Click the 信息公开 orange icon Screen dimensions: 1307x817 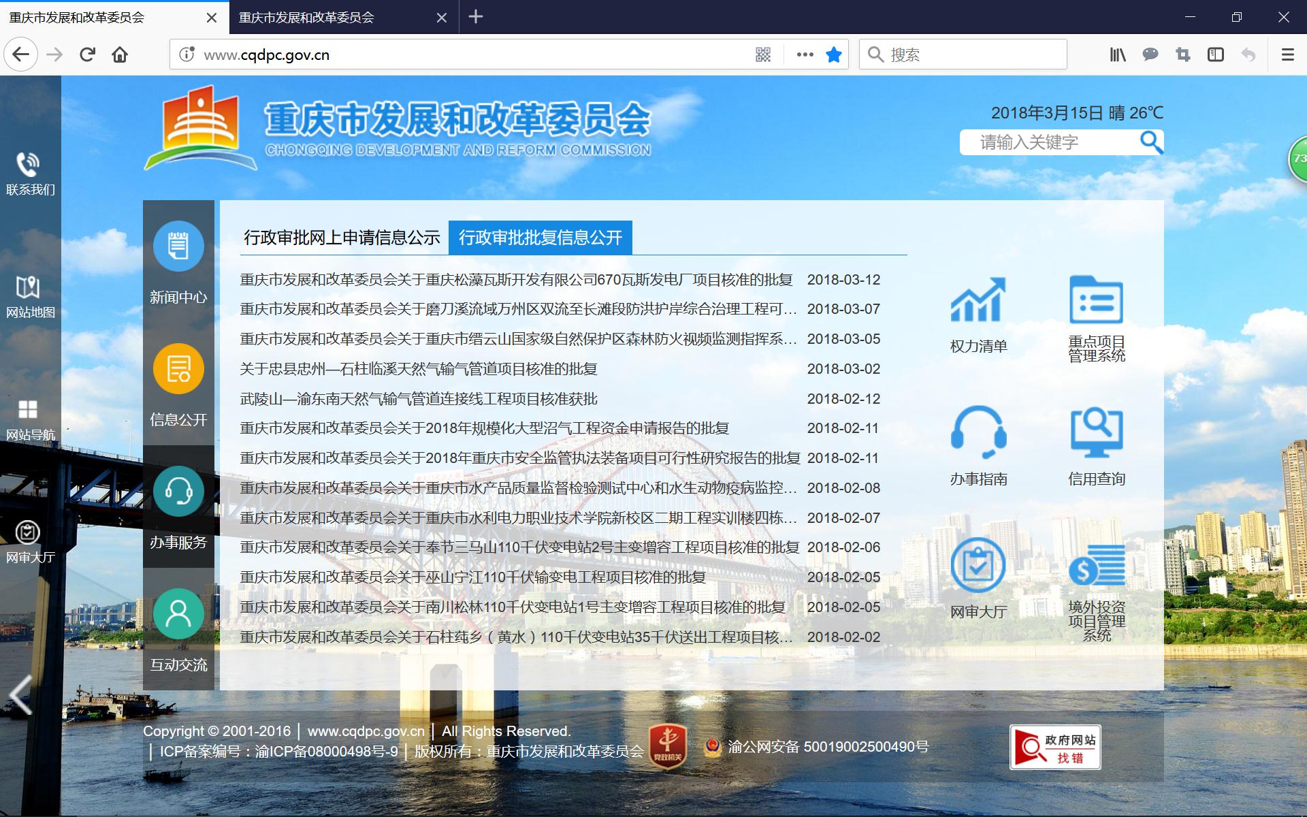point(178,369)
